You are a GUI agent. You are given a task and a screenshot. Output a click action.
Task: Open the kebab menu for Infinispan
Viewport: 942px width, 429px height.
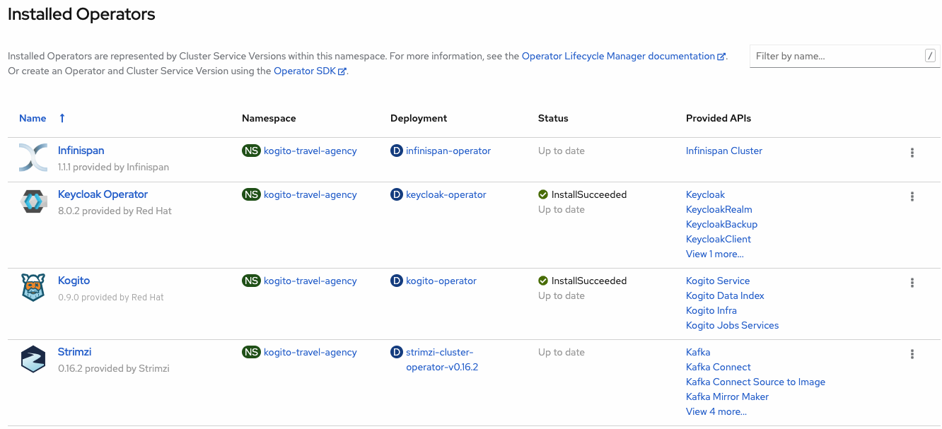[912, 152]
